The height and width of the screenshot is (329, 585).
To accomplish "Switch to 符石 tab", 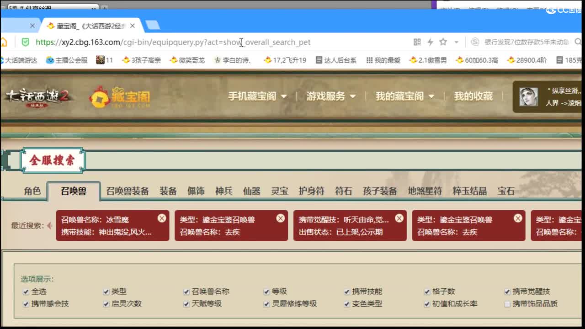I will (x=344, y=191).
